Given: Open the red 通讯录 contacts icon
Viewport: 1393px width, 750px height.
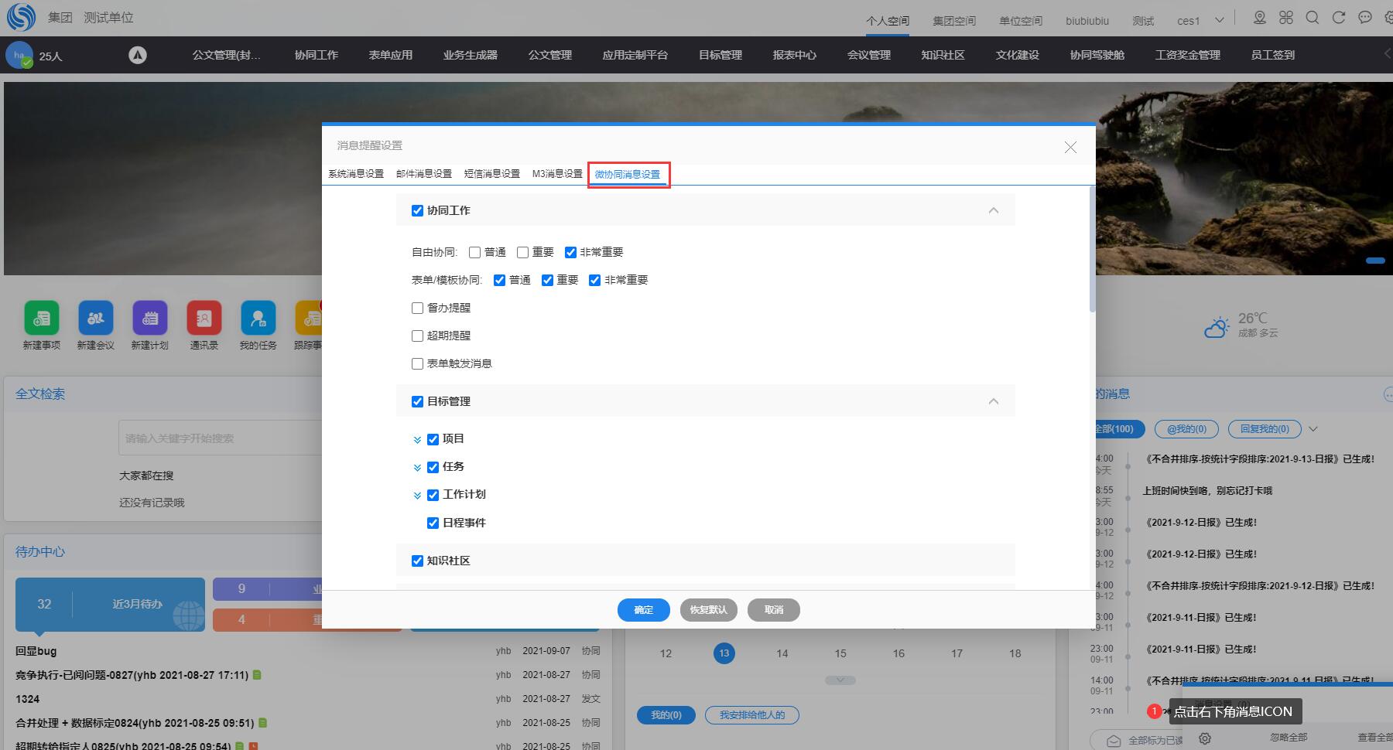Looking at the screenshot, I should pos(204,319).
